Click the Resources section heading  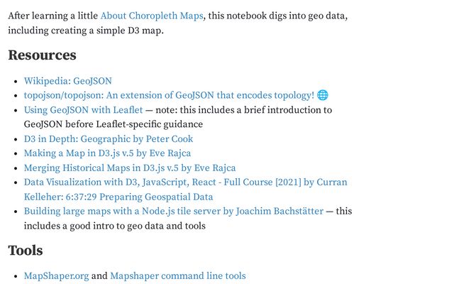point(42,55)
